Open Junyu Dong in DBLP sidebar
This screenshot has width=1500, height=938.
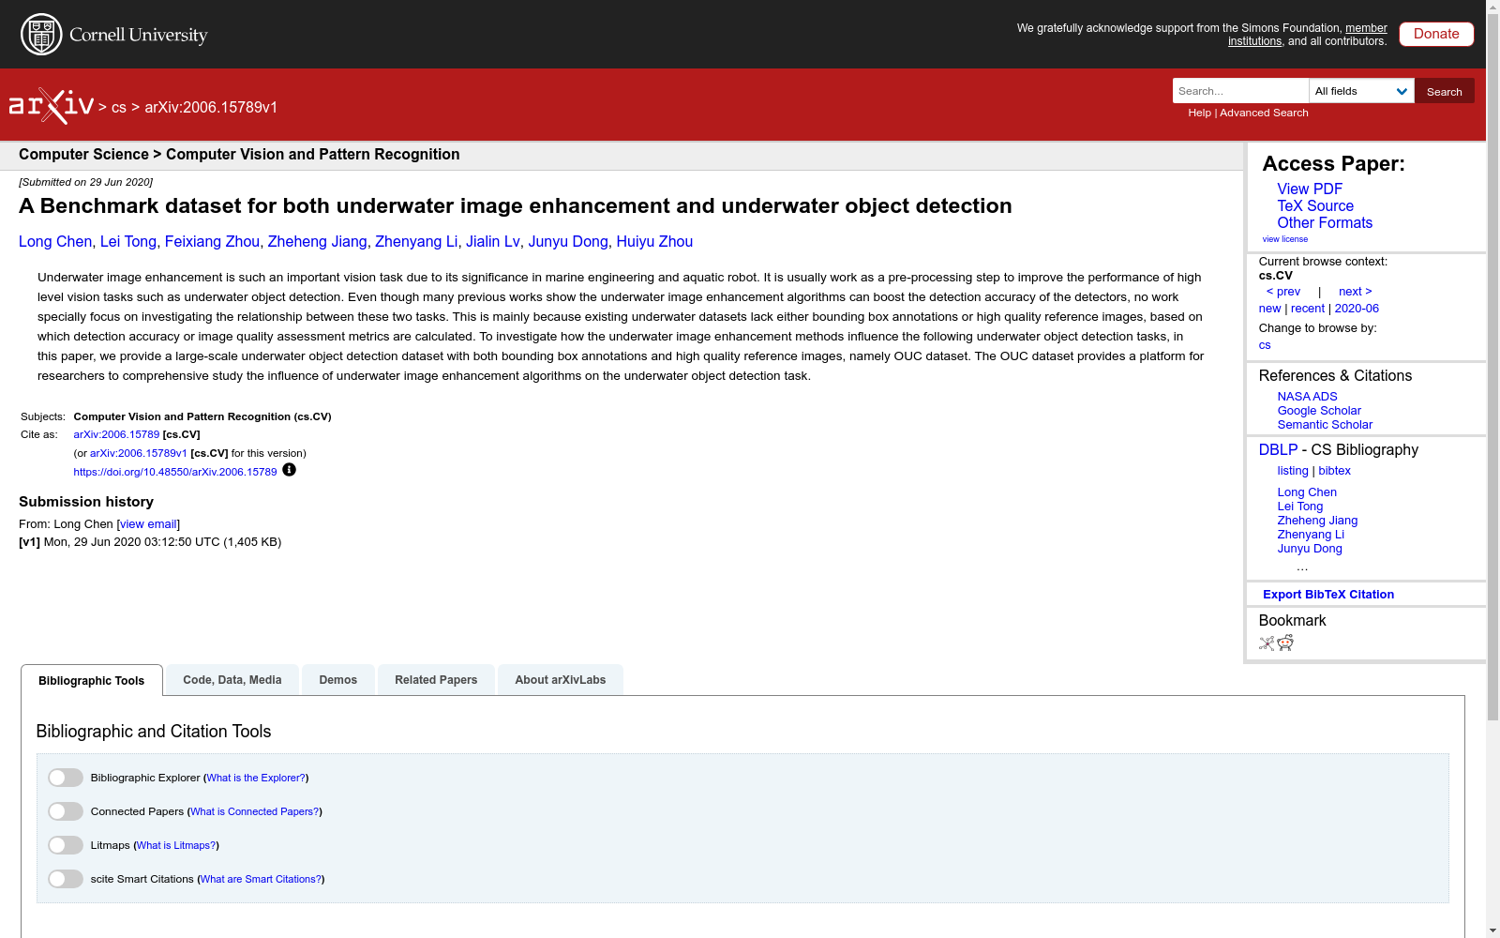1310,549
